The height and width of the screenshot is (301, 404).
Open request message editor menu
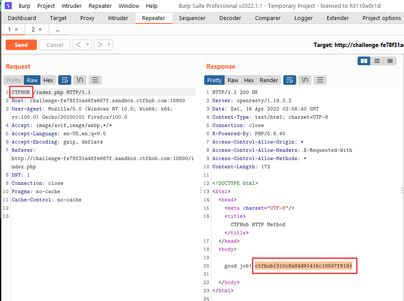tap(95, 80)
